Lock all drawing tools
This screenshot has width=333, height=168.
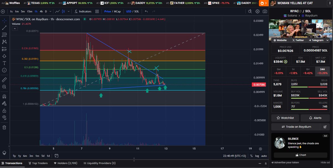(4, 110)
